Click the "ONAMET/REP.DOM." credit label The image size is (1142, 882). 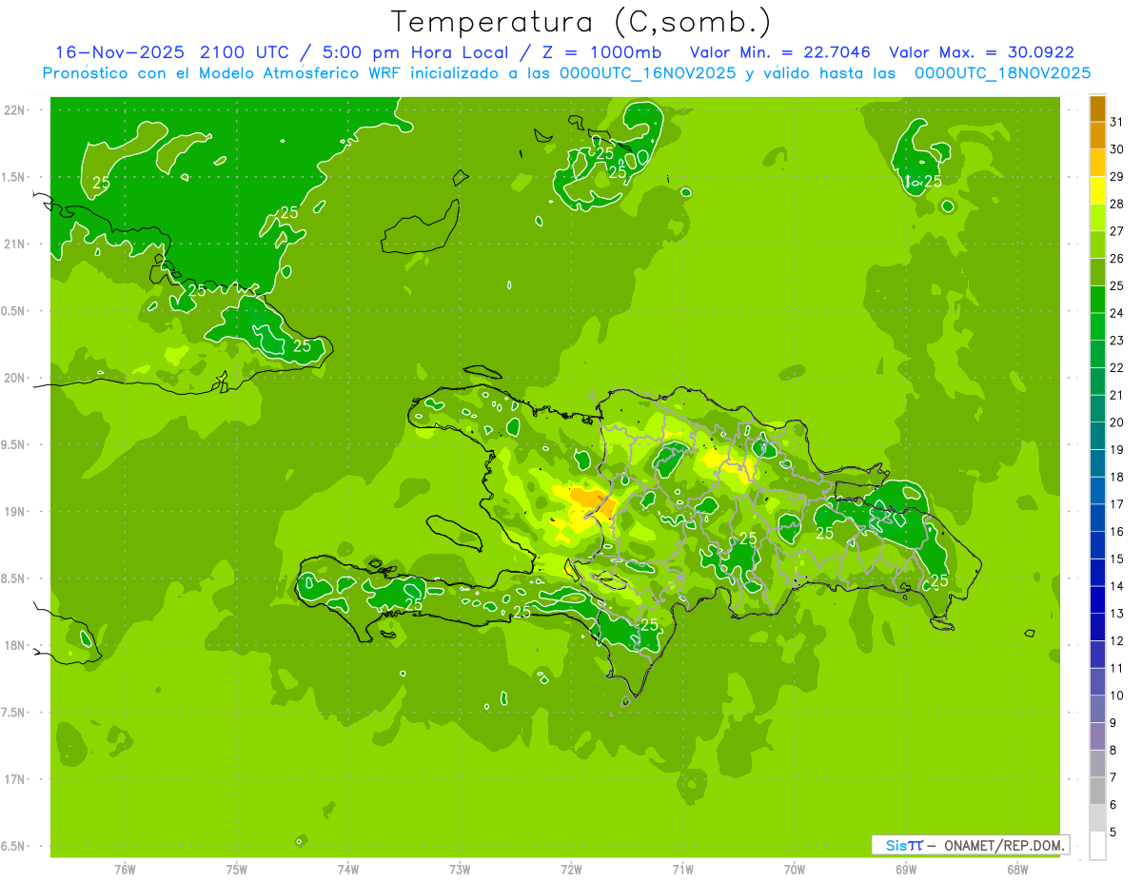1005,845
